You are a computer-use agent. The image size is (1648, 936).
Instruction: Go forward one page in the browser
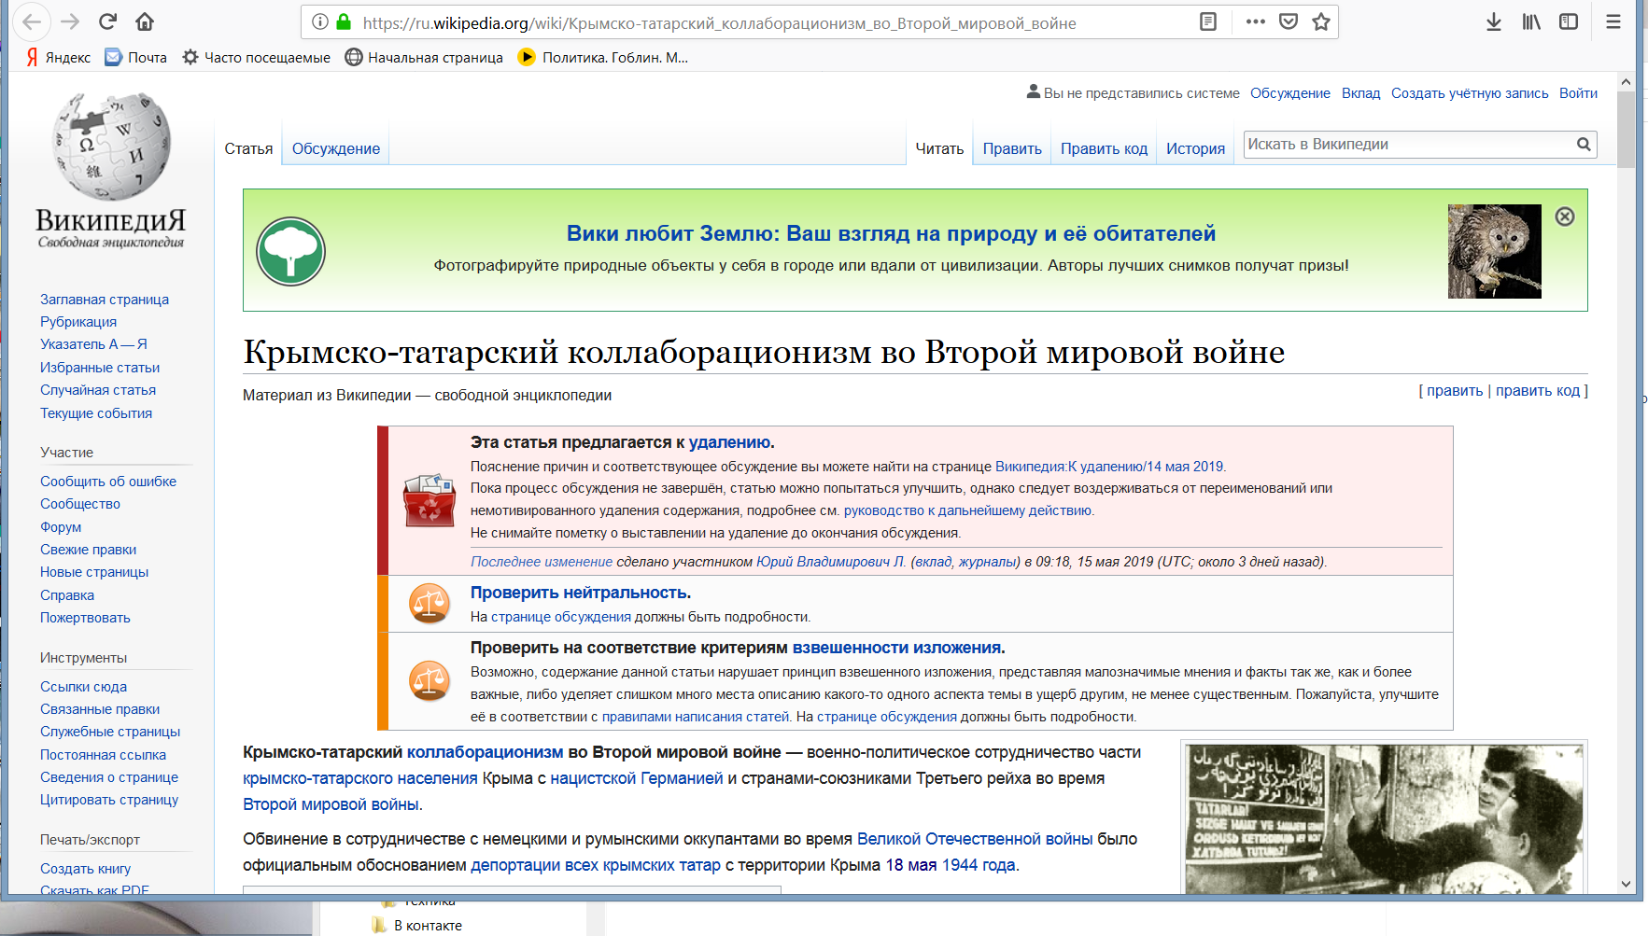[70, 21]
